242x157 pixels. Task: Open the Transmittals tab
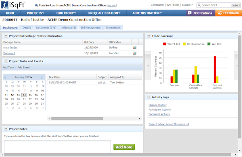(x=113, y=28)
